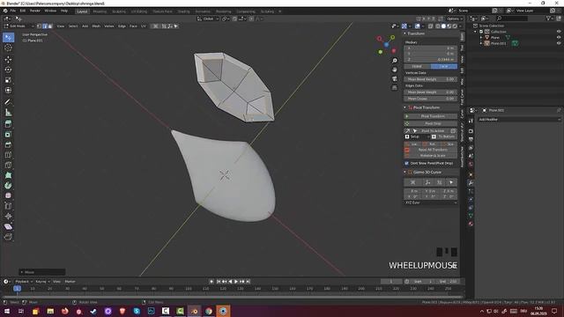Switch perspective/orthographic with the grid icon
The width and height of the screenshot is (564, 317).
click(x=395, y=88)
